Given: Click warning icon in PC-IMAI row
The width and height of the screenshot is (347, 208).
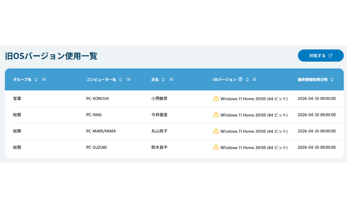Looking at the screenshot, I should [216, 115].
